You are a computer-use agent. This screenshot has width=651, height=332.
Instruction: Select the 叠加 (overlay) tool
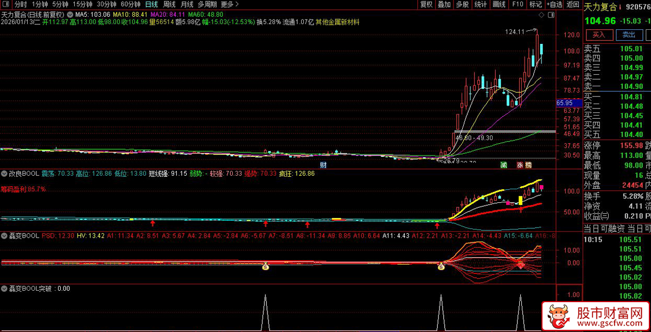pyautogui.click(x=444, y=4)
